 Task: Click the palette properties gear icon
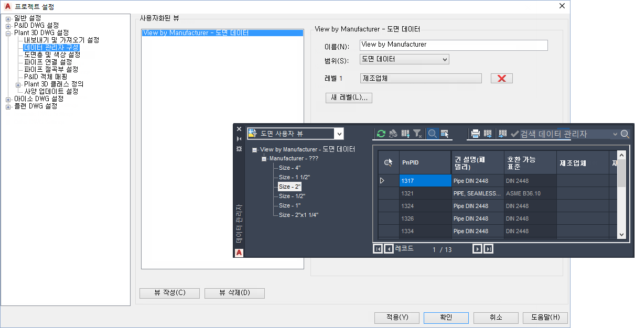[239, 149]
